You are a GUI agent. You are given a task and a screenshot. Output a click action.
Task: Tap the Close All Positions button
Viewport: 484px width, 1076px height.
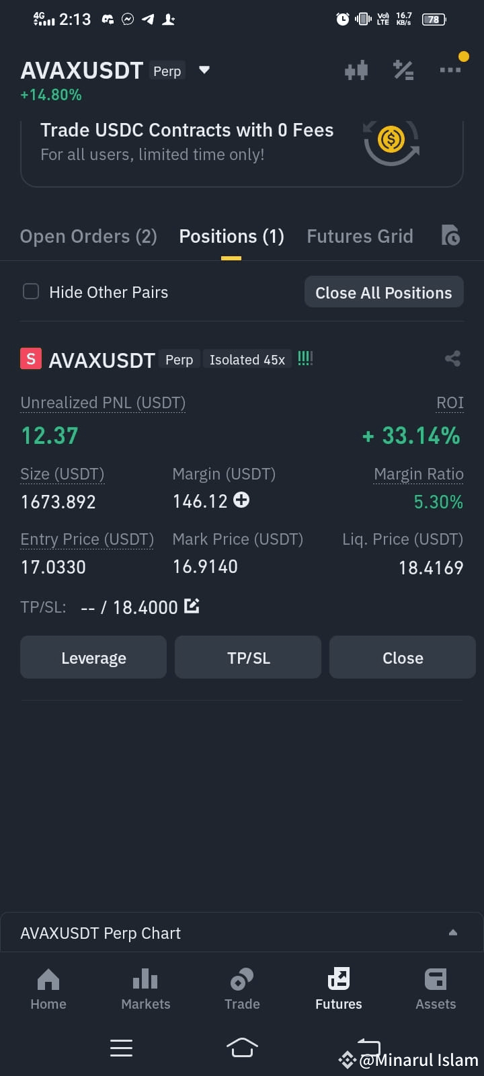(384, 292)
